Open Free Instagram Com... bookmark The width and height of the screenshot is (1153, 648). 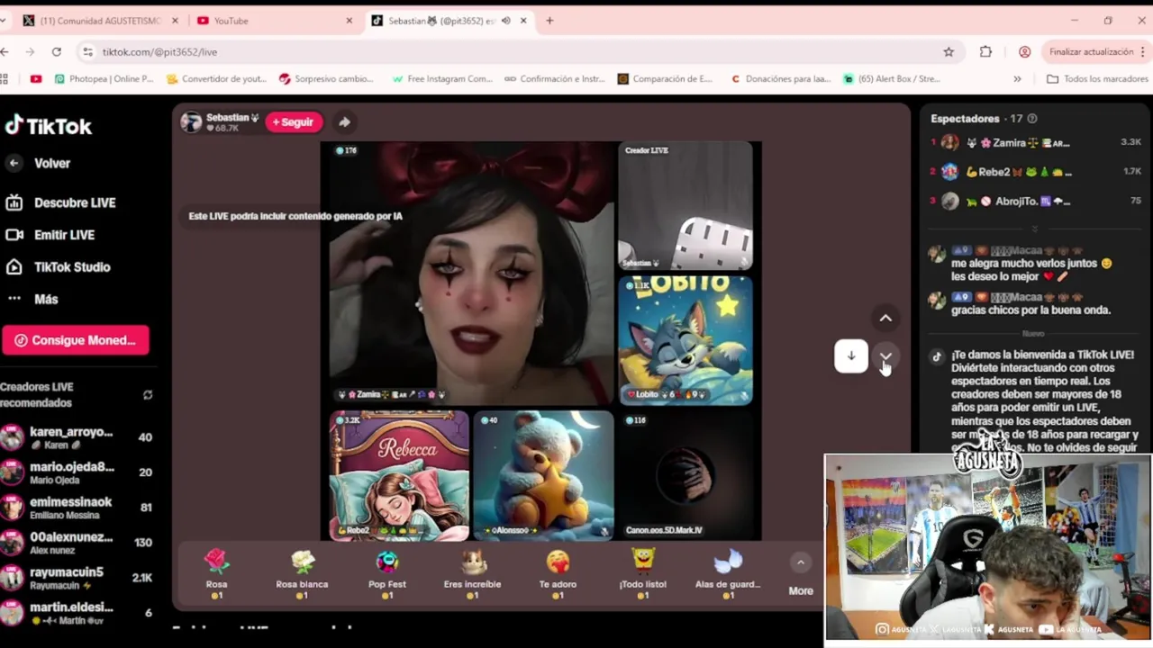[441, 79]
